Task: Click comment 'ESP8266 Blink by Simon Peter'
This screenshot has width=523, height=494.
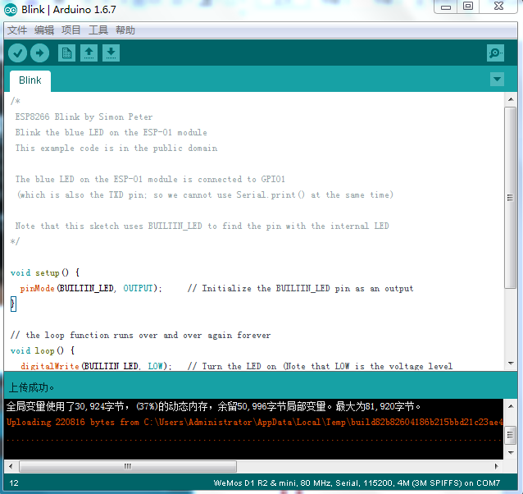Action: [x=84, y=117]
